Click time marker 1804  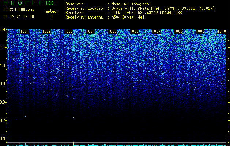point(91,31)
